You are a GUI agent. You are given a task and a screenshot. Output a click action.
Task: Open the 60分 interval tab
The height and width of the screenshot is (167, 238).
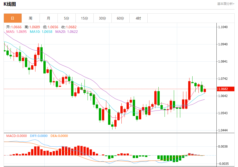[120, 18]
